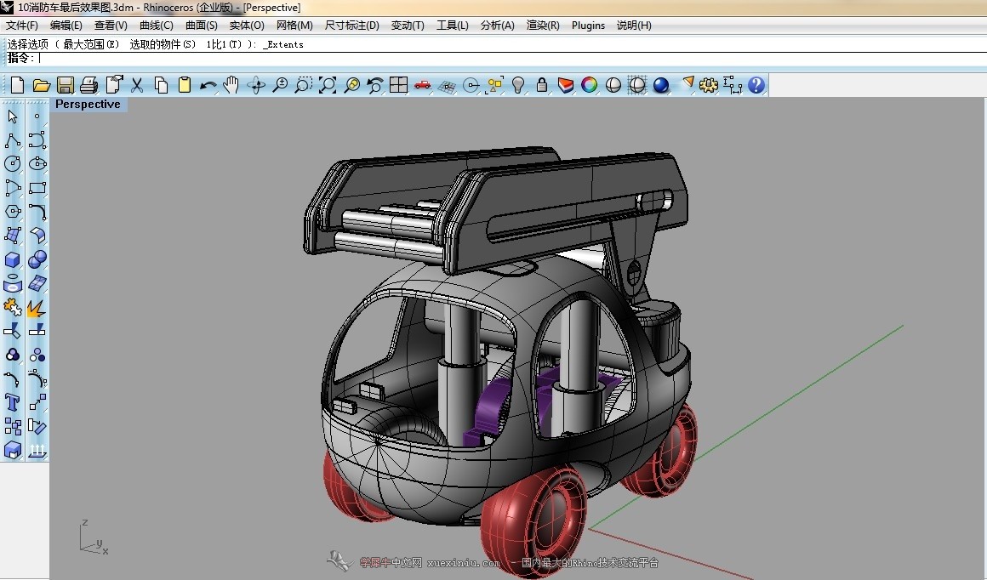Open the light bulb visibility tool
The width and height of the screenshot is (987, 580).
click(518, 85)
